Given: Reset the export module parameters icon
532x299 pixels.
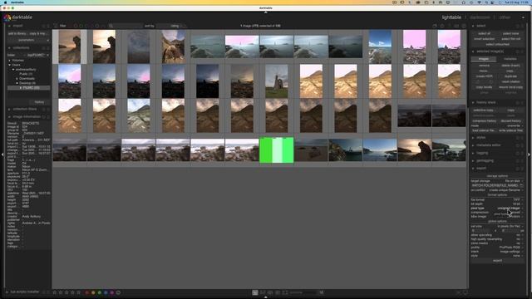Looking at the screenshot, I should pos(518,168).
